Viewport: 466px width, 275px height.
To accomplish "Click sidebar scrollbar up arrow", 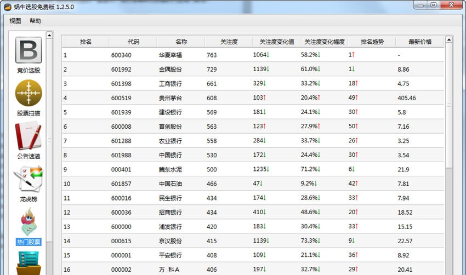I will click(49, 35).
